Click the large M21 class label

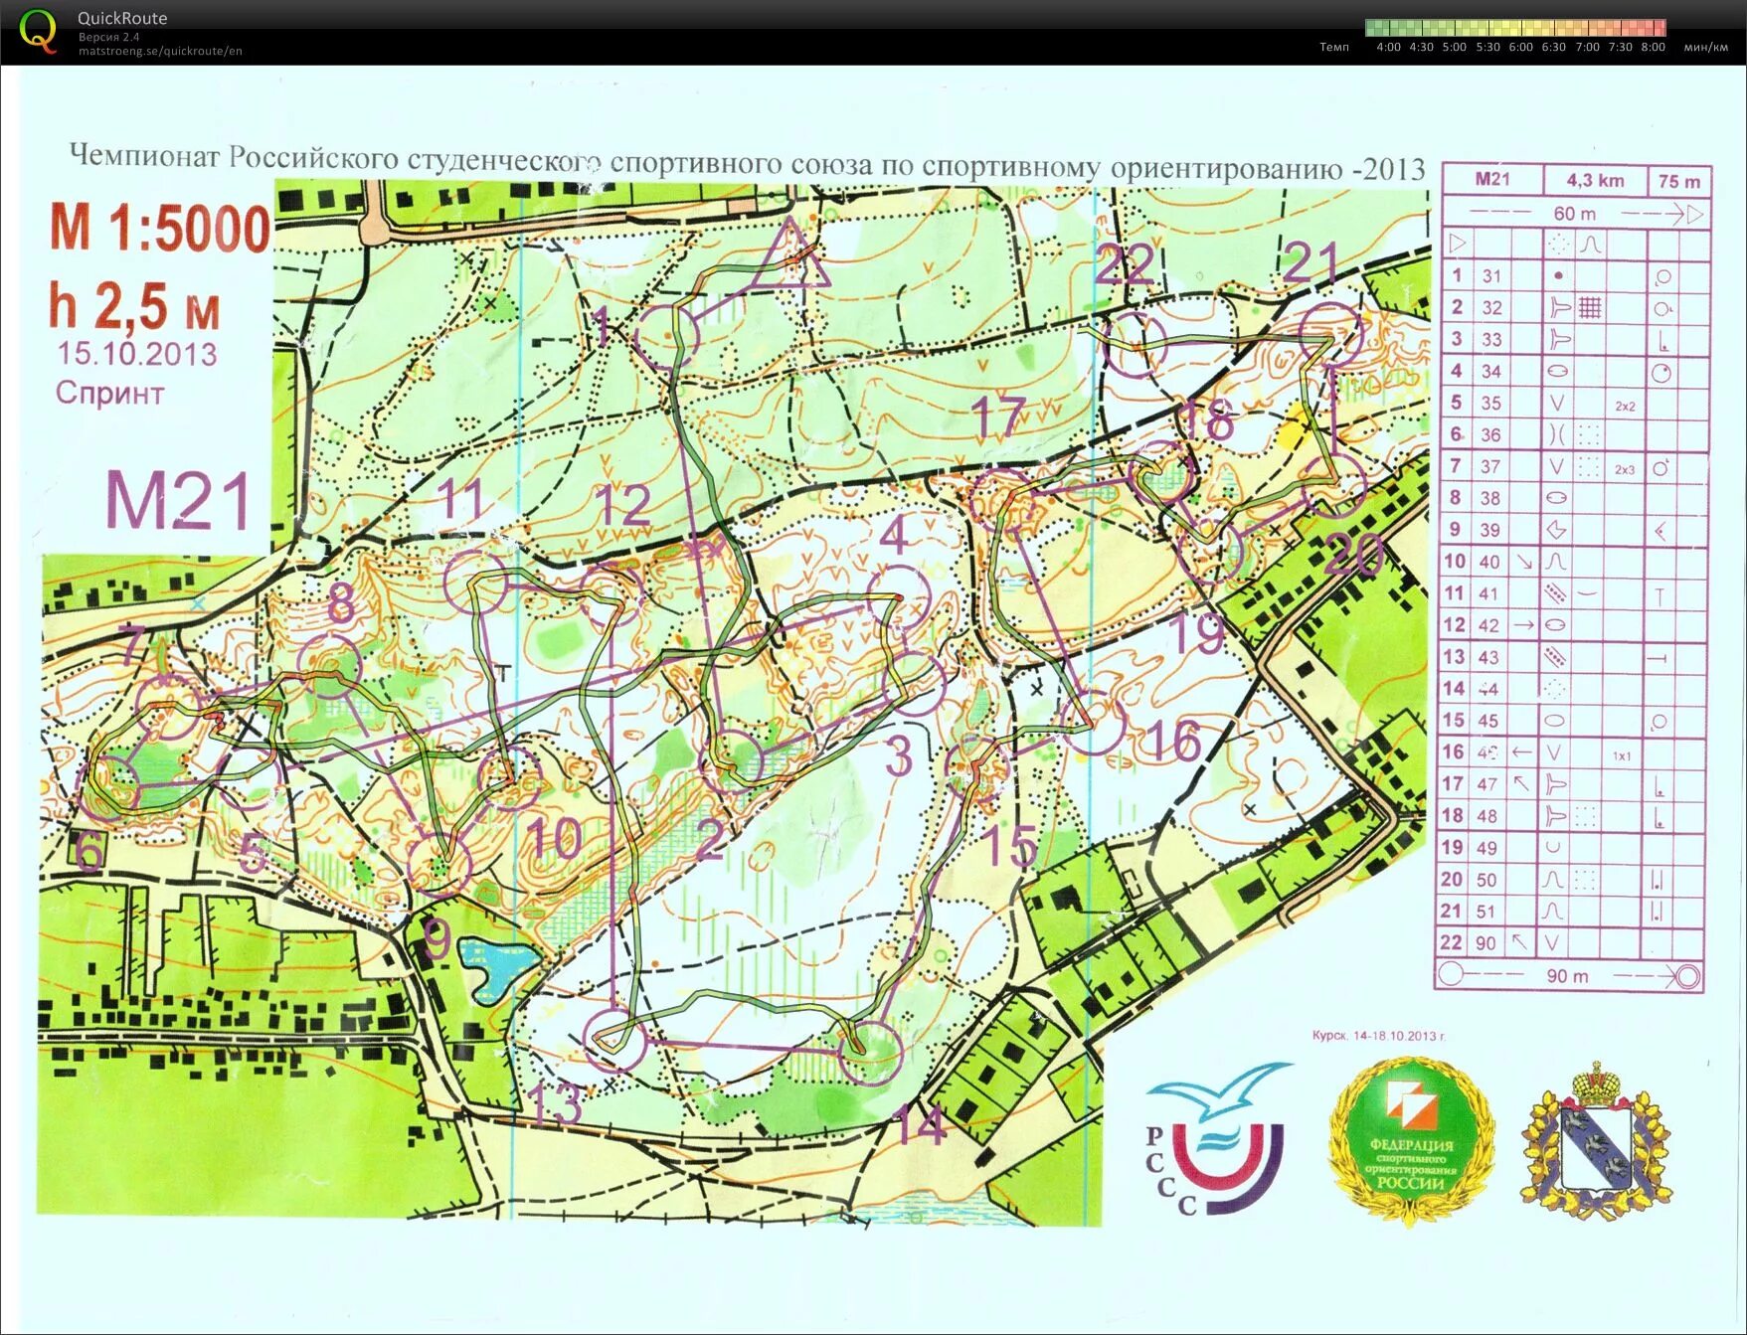pyautogui.click(x=179, y=500)
